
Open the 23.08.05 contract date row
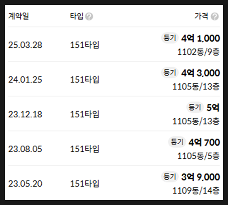click(114, 149)
